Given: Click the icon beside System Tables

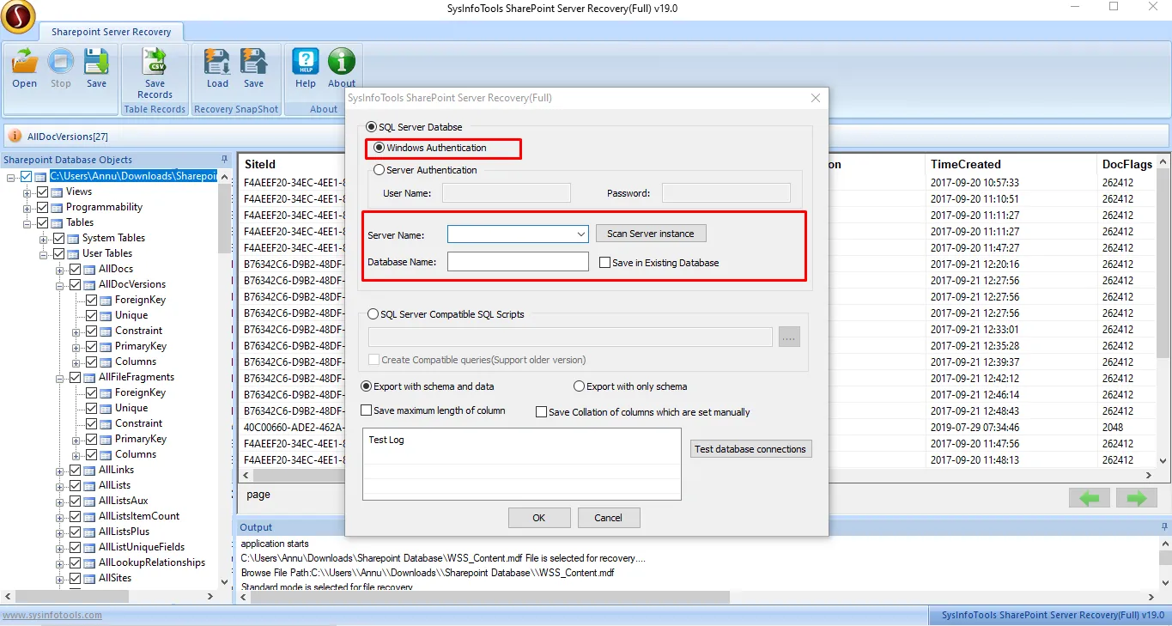Looking at the screenshot, I should point(74,238).
